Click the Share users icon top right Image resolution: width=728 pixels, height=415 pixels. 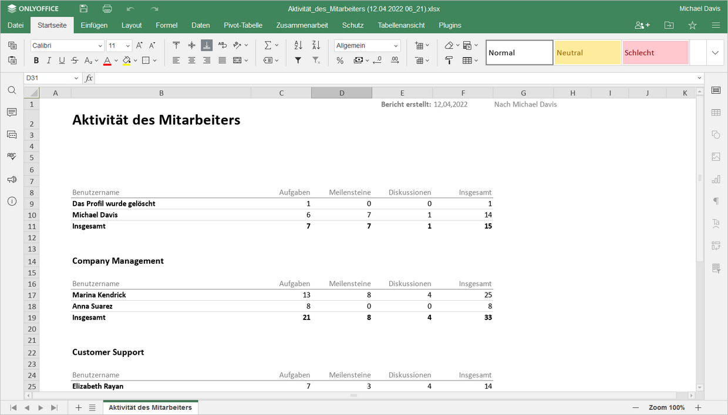[642, 25]
